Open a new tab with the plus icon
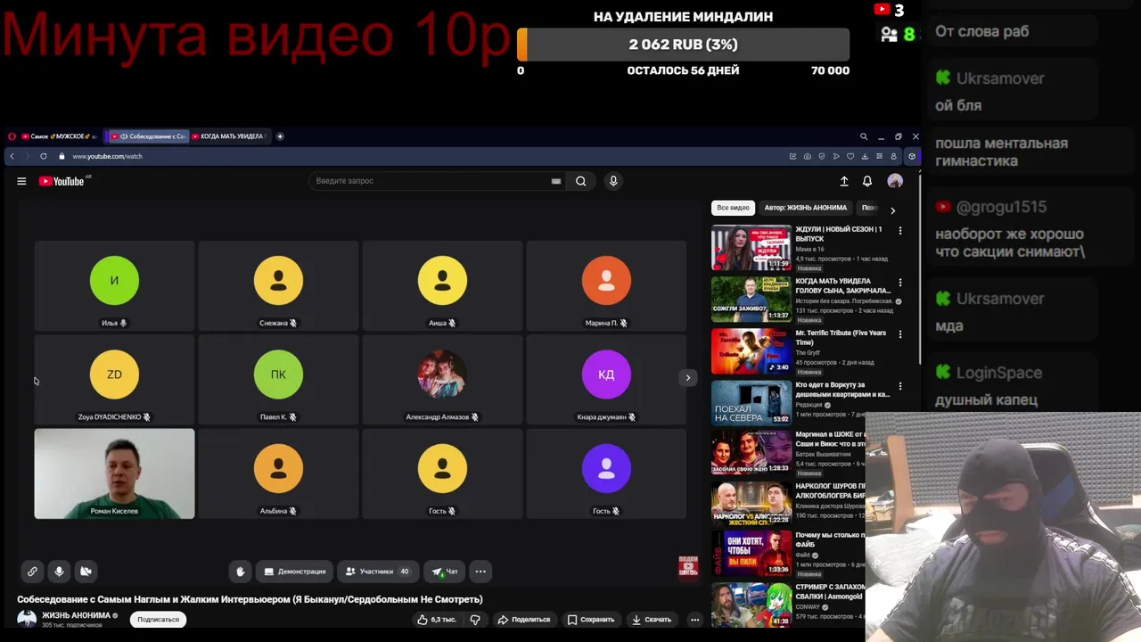 (280, 136)
